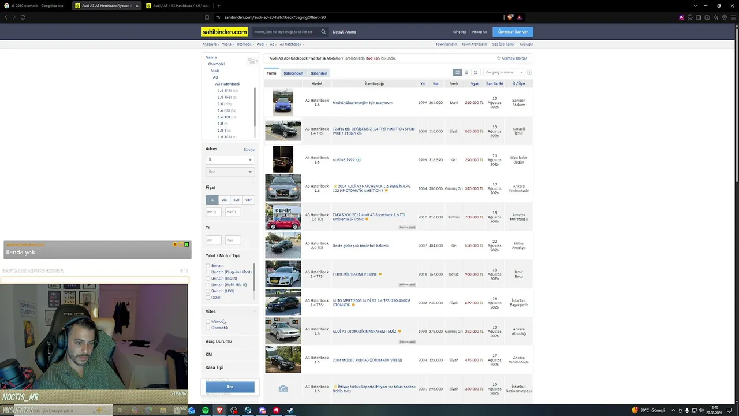Click the info icon beside sorting dropdown
Screen dimensions: 739x416
click(529, 72)
